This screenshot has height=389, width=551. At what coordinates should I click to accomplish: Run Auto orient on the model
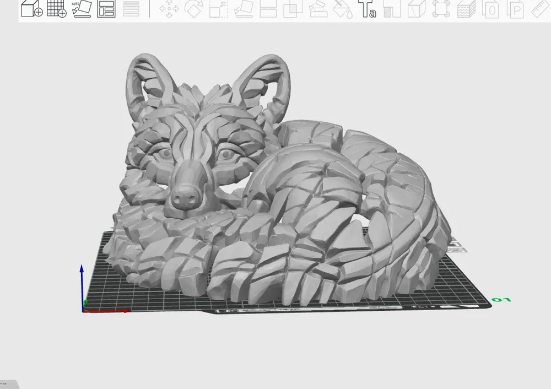82,8
